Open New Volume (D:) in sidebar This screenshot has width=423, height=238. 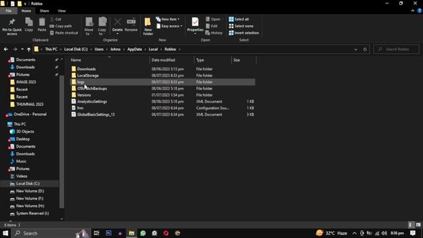click(30, 191)
